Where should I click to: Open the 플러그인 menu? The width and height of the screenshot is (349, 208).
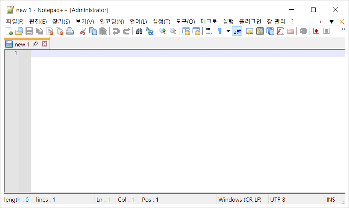pos(250,22)
